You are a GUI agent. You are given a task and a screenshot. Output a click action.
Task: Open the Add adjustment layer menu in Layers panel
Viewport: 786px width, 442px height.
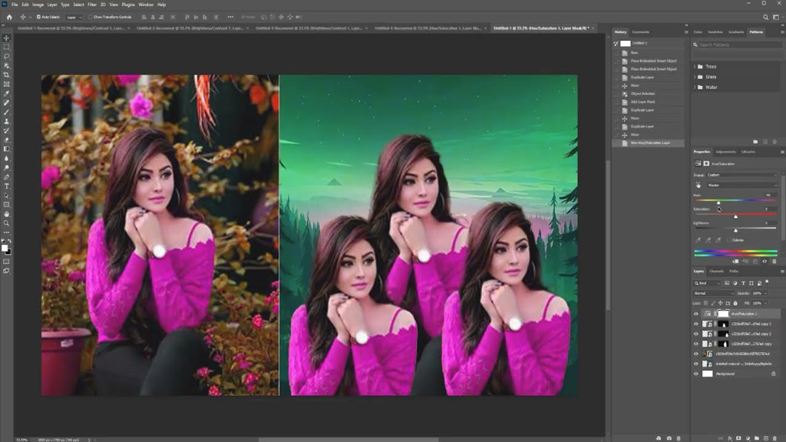746,438
